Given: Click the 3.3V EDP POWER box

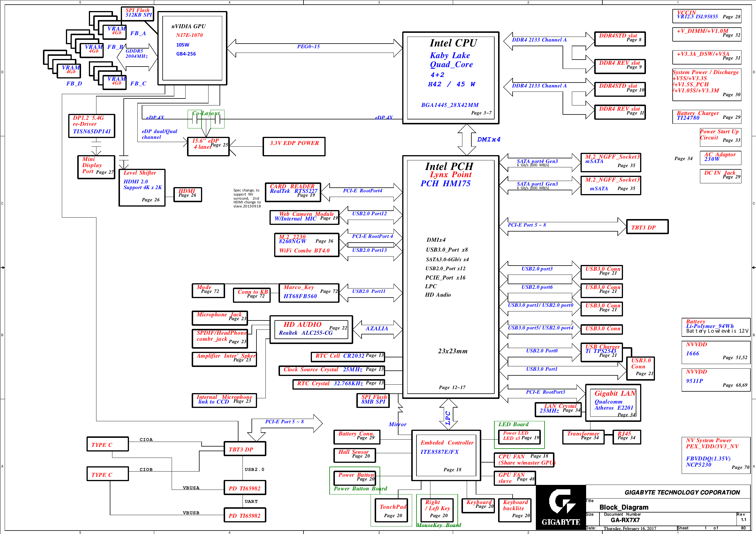Looking at the screenshot, I should [x=294, y=146].
